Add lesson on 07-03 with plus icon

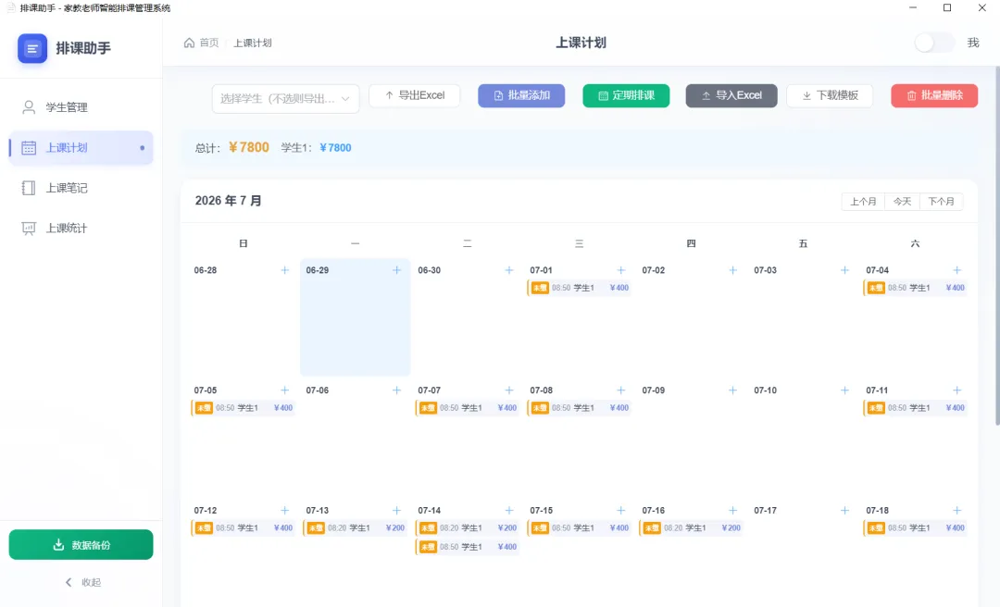coord(844,270)
